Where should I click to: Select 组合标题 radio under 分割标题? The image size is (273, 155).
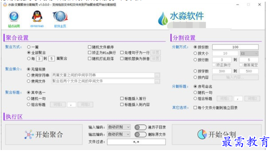pos(195,98)
